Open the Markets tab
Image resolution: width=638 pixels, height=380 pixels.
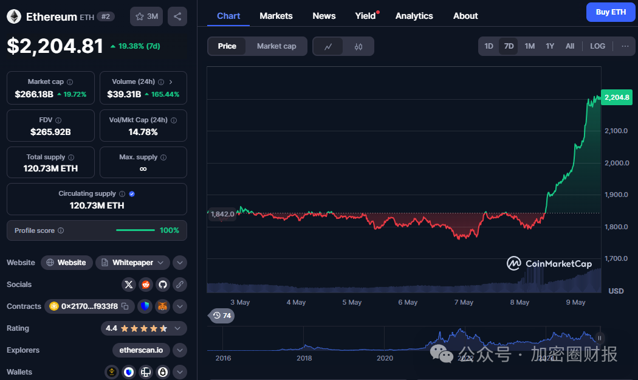tap(276, 16)
